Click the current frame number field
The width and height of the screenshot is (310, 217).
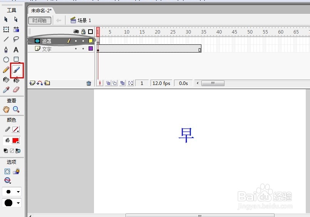(142, 83)
